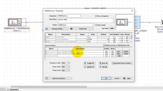This screenshot has width=163, height=91.
Task: Disable the S1 source Enable checkbox
Action: [x=106, y=52]
